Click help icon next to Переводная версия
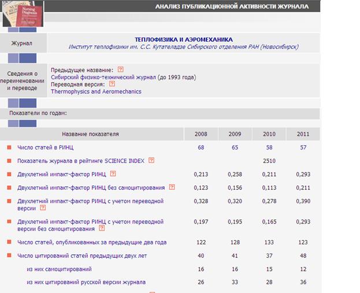360x293 pixels. tap(112, 84)
